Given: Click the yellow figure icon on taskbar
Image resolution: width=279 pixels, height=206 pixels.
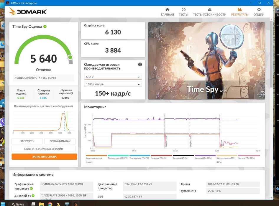Looking at the screenshot, I should [x=58, y=204].
